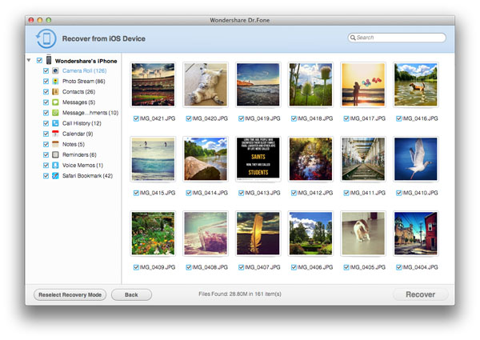Image resolution: width=480 pixels, height=340 pixels.
Task: Click the iPhone device icon in sidebar
Action: (49, 60)
